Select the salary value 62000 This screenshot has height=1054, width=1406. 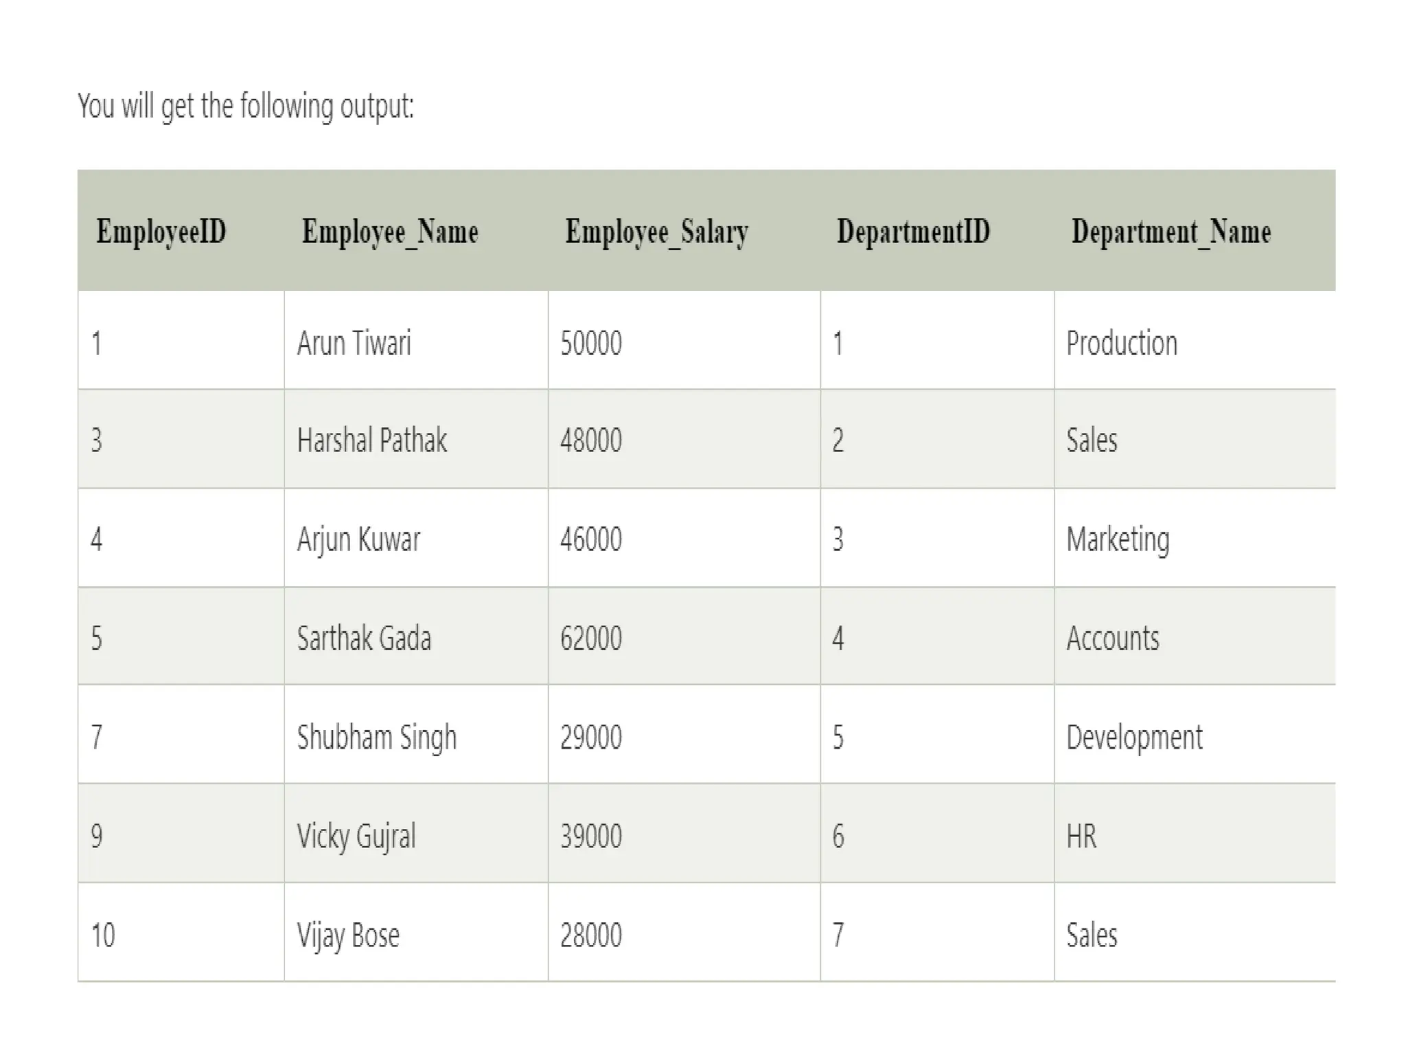(x=590, y=638)
